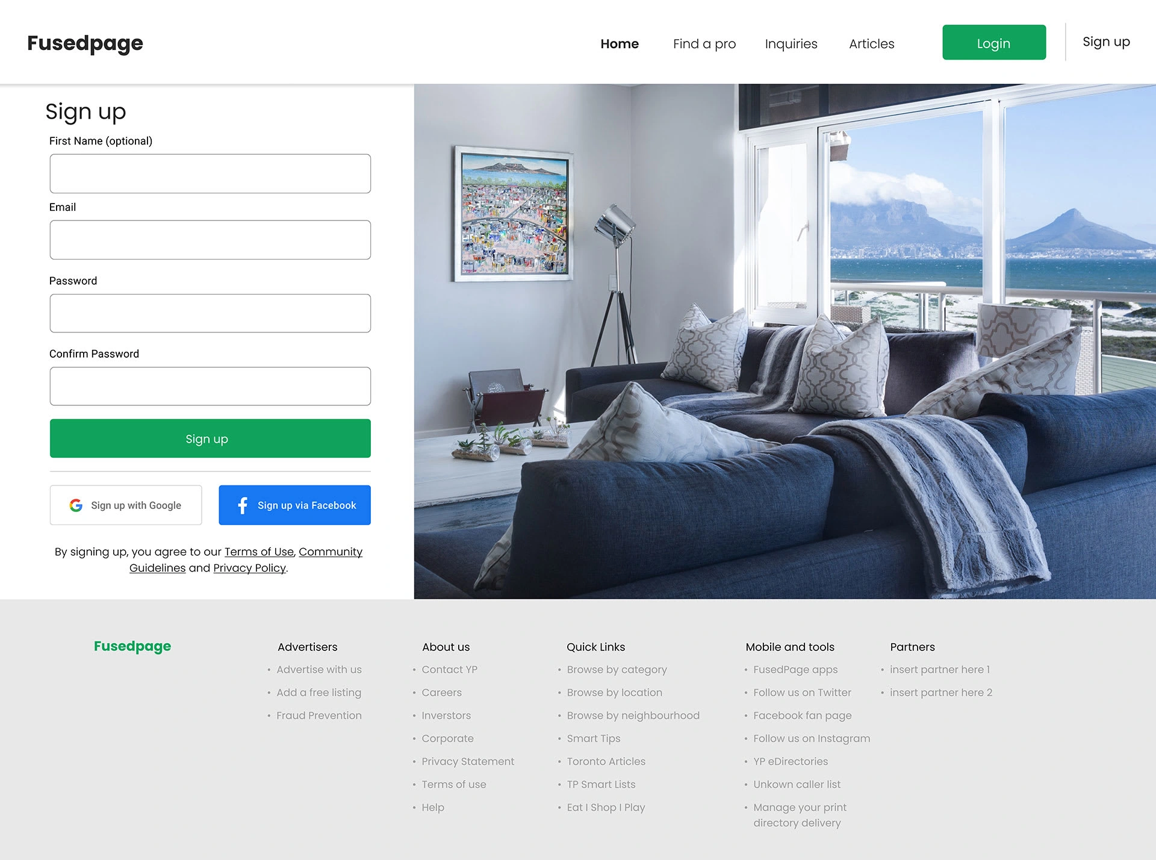Choose Sign up via Facebook
The image size is (1156, 860).
294,505
